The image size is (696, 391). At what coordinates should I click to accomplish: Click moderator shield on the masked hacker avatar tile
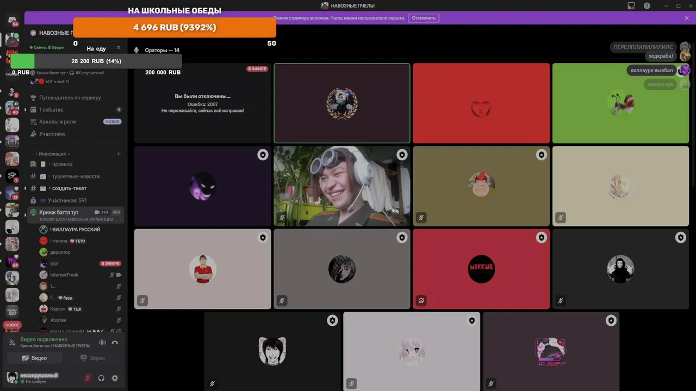(680, 237)
